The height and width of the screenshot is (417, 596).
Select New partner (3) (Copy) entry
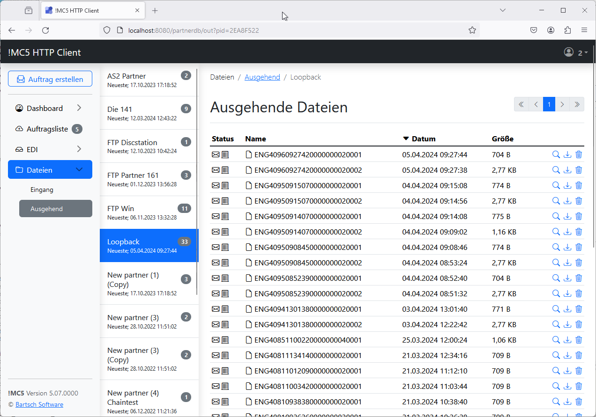pyautogui.click(x=148, y=359)
